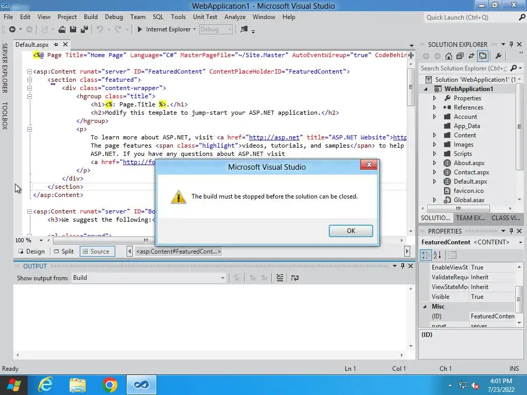Toggle auto hide pin on Solution Explorer
The width and height of the screenshot is (527, 395).
pyautogui.click(x=511, y=44)
